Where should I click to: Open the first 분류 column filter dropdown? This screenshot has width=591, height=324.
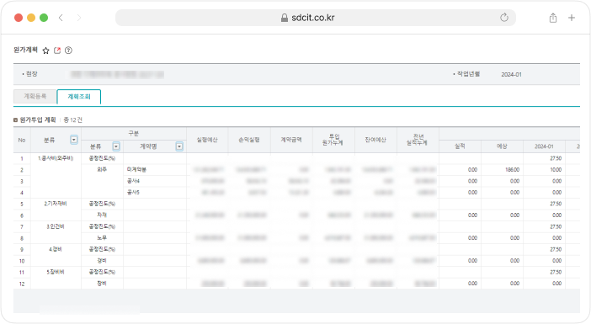[74, 140]
